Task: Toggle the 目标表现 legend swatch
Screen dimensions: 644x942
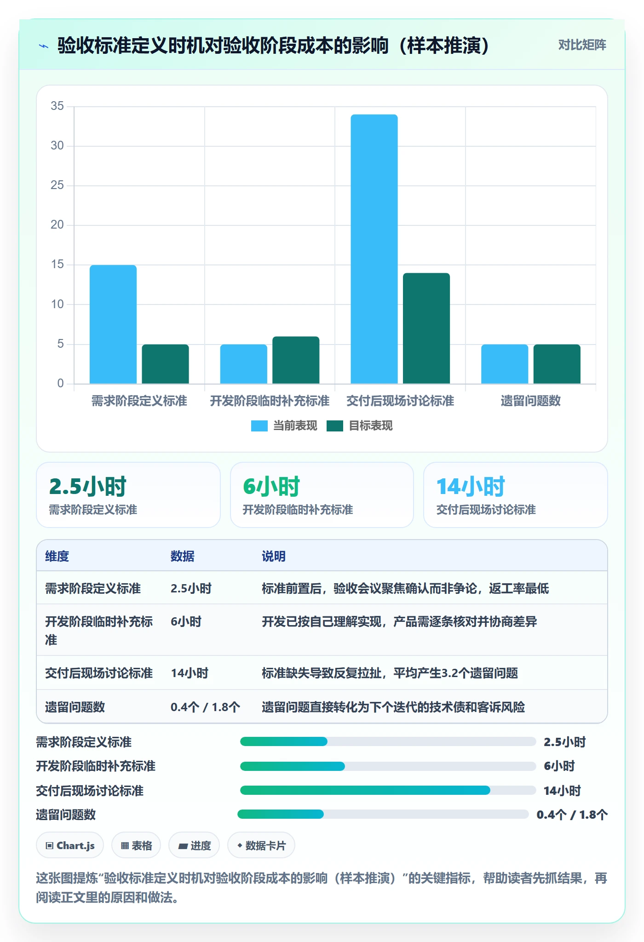Action: click(x=334, y=426)
